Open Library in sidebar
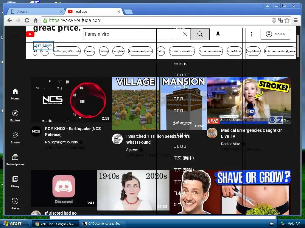Viewport: 305px width, 228px height. pos(15,182)
